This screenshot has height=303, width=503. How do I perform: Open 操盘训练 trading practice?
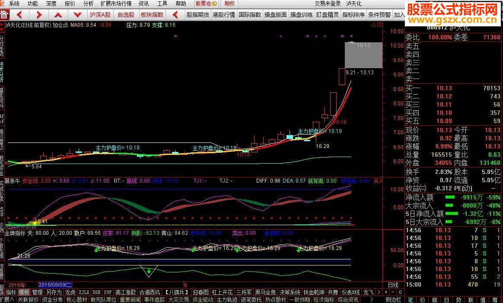tap(301, 15)
